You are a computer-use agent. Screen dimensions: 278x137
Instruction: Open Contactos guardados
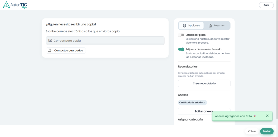click(66, 51)
